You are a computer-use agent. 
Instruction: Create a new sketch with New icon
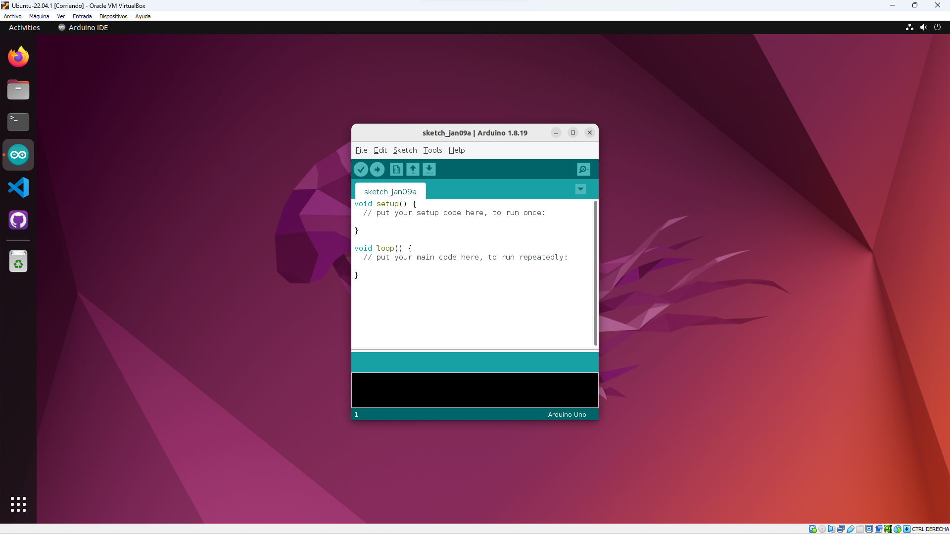(396, 170)
